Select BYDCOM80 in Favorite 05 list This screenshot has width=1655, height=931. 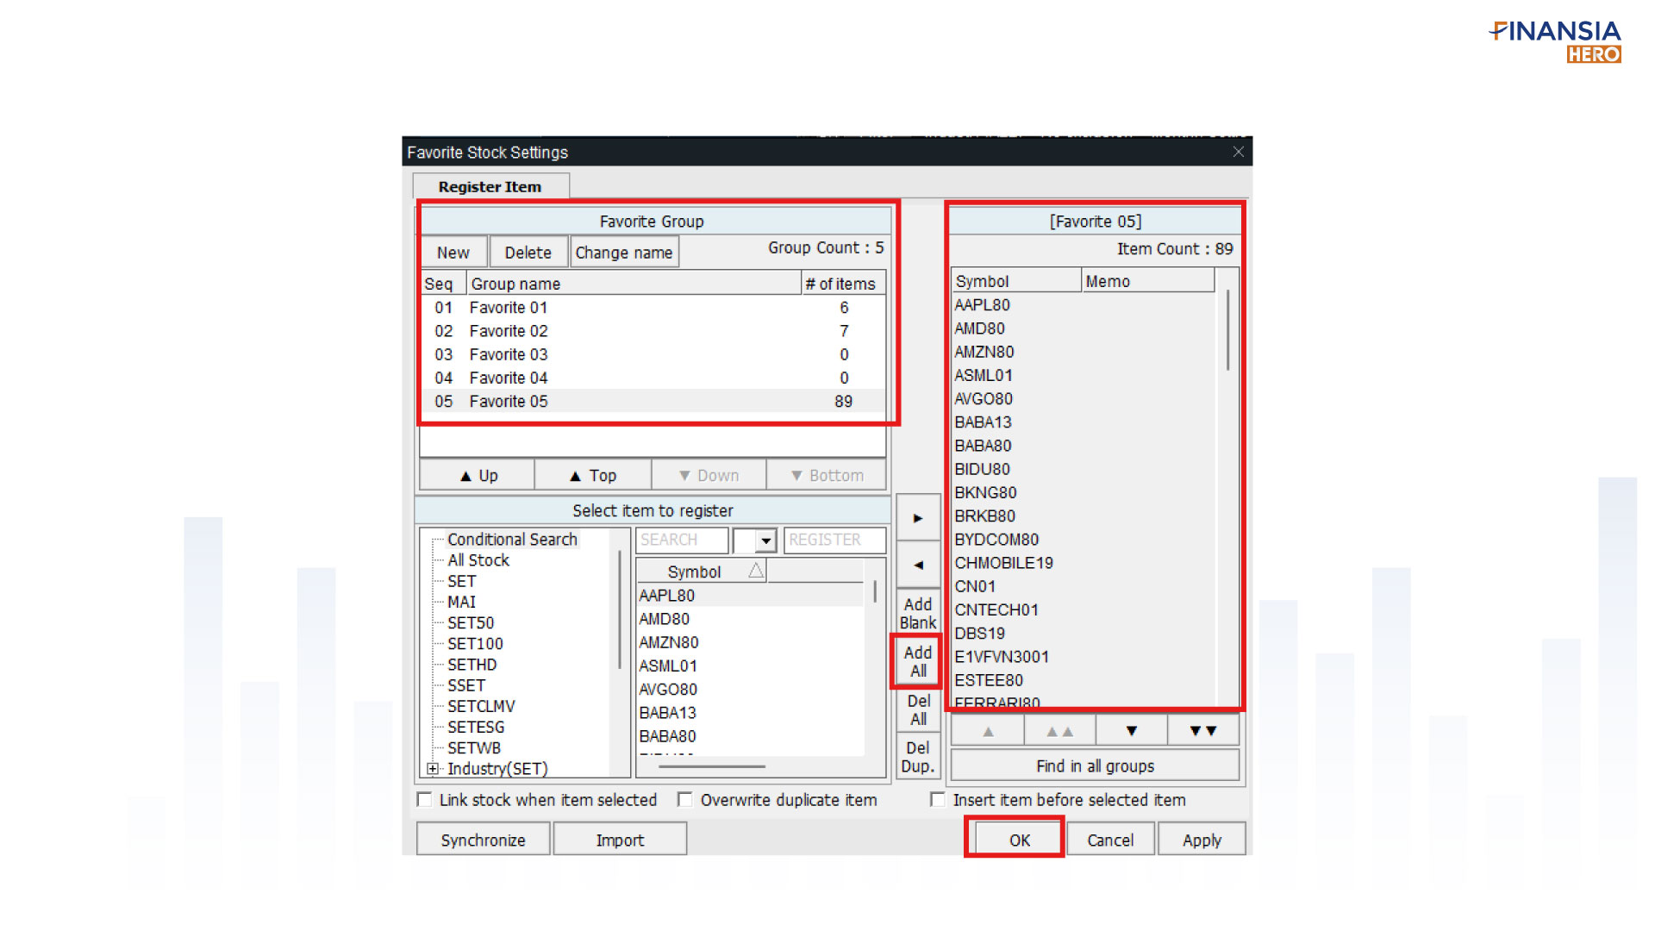1084,539
